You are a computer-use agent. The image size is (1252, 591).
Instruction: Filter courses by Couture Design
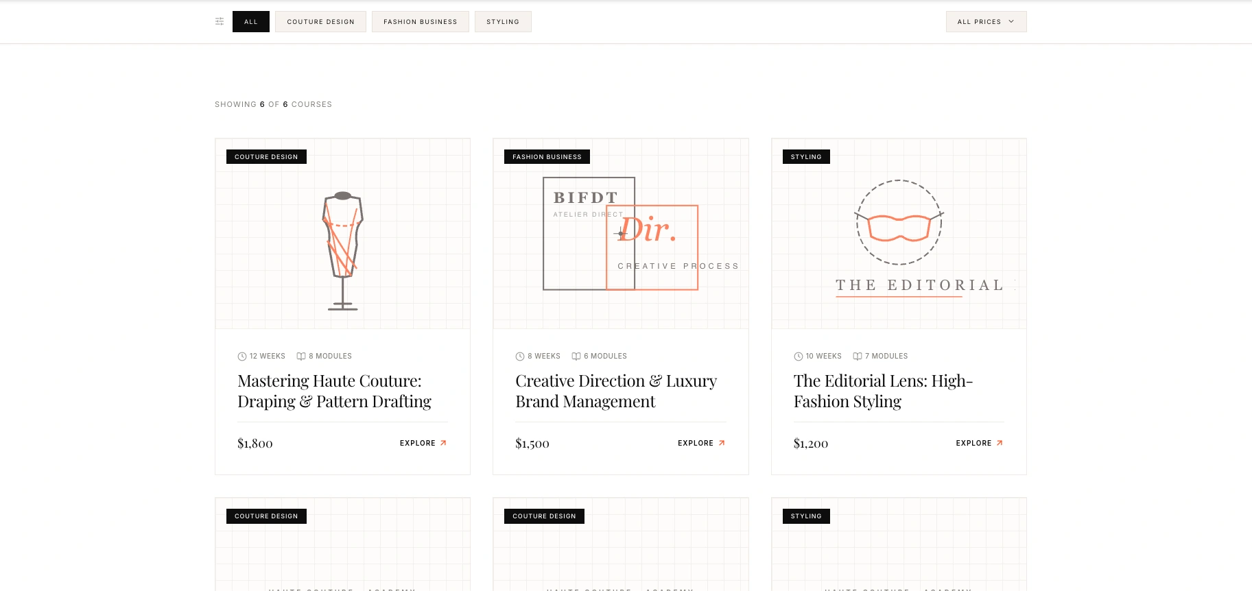[320, 22]
